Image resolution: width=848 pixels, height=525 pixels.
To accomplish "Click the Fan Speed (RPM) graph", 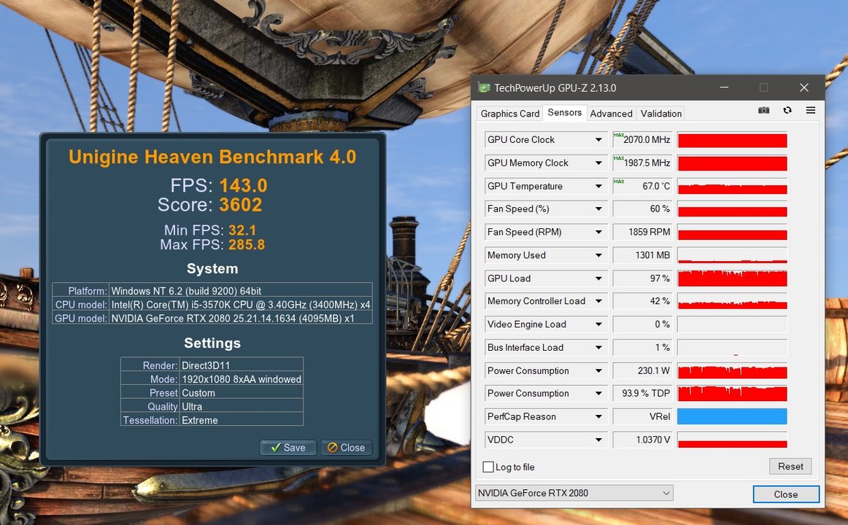I will coord(732,233).
